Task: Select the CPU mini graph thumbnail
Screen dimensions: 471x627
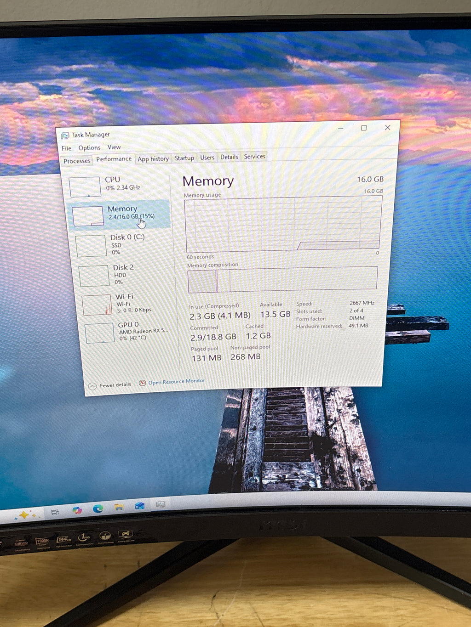Action: 85,187
